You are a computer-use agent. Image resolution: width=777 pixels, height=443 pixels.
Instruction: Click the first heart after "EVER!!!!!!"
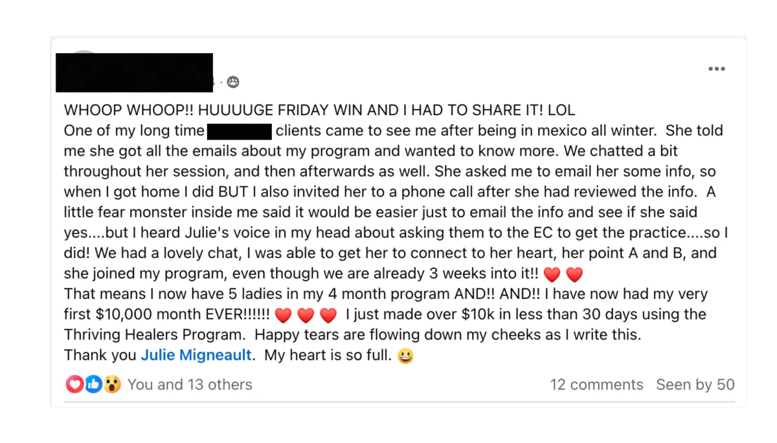[283, 316]
